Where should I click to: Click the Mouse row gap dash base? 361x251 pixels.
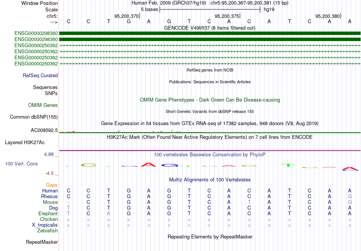pyautogui.click(x=69, y=202)
